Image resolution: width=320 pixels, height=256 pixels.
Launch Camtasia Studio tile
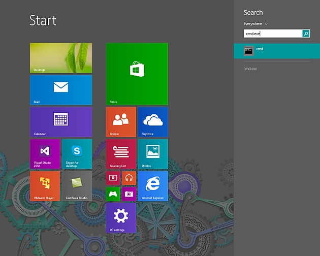pos(77,186)
